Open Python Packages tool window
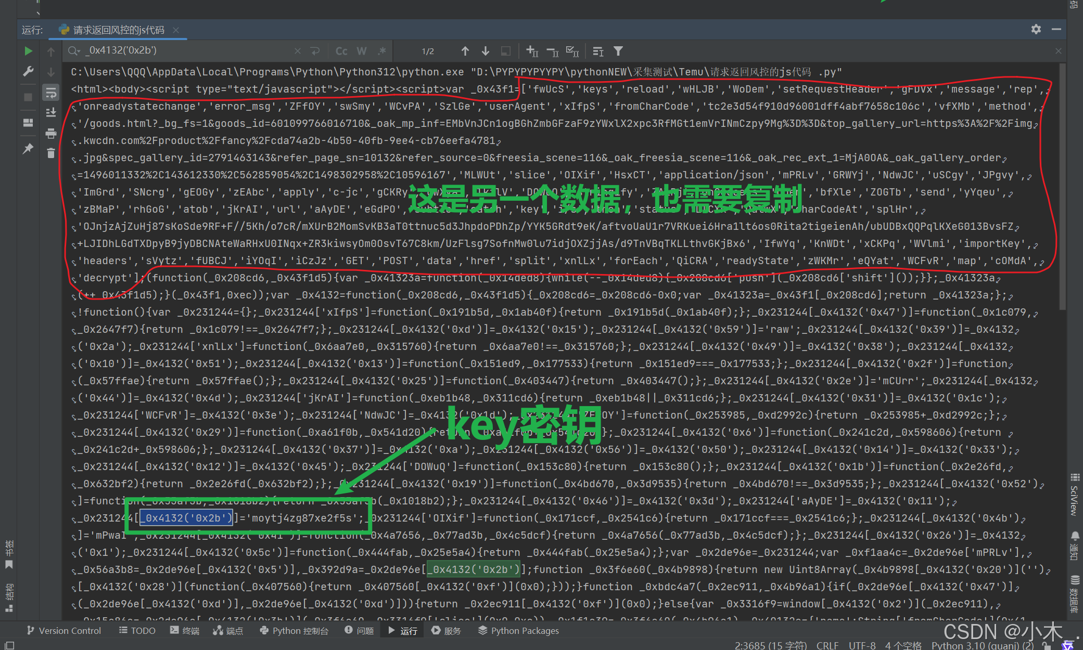 point(518,631)
